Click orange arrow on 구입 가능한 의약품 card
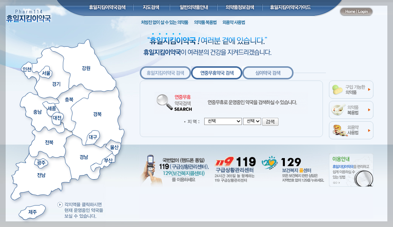This screenshot has height=227, width=393. 369,89
